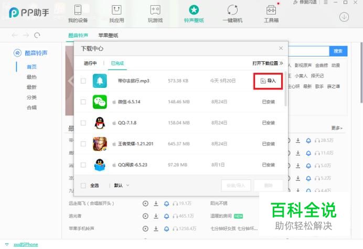Click the main page vertical scrollbar
Image resolution: width=363 pixels, height=249 pixels.
(361, 73)
